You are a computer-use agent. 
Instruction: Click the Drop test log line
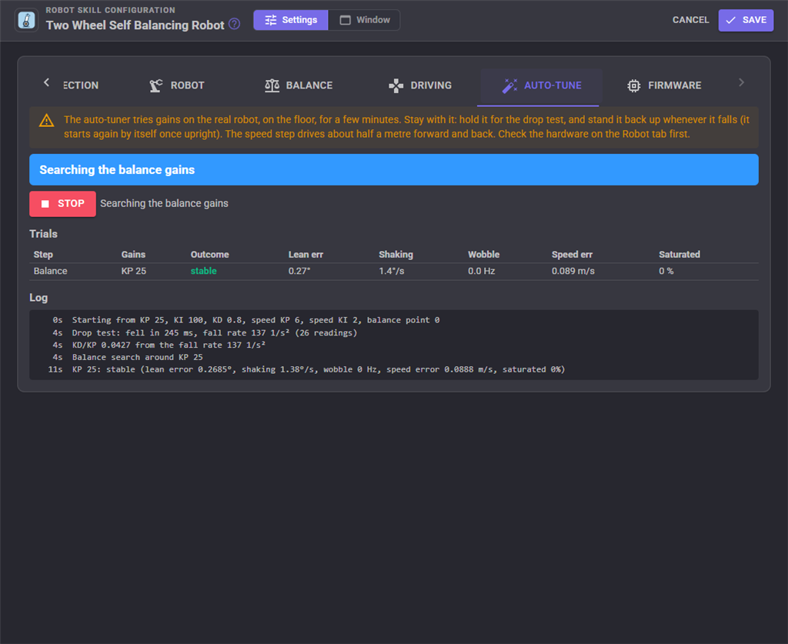coord(215,333)
